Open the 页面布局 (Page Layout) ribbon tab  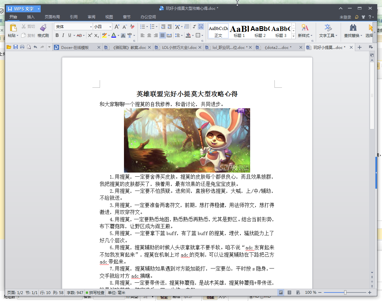(52, 17)
